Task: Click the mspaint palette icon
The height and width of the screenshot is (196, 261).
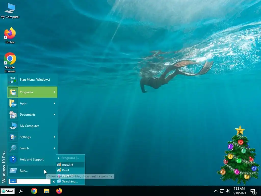Action: pyautogui.click(x=59, y=165)
